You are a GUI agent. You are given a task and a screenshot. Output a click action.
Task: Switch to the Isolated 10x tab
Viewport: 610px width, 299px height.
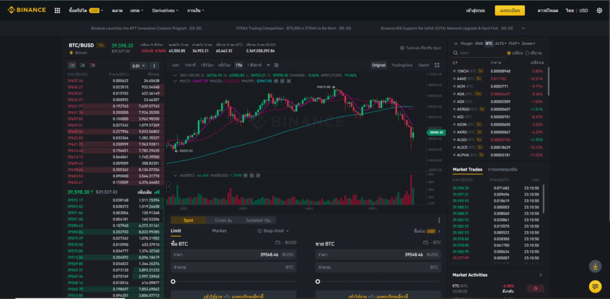258,220
